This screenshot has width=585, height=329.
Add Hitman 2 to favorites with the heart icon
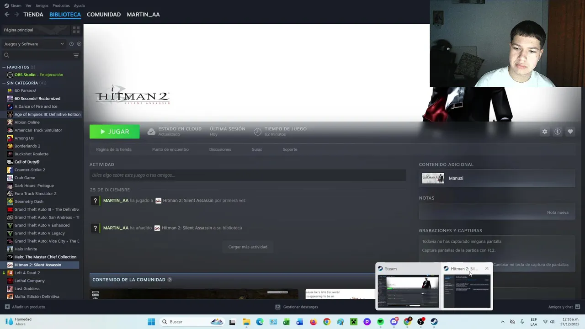[x=570, y=132]
